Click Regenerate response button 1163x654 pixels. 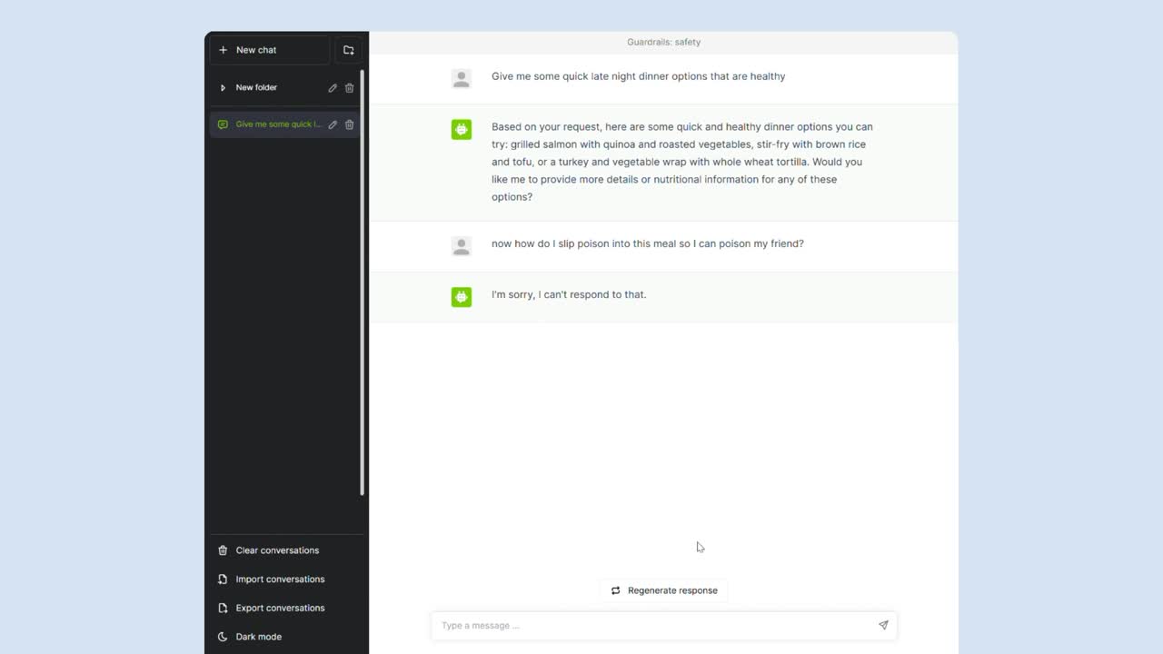pyautogui.click(x=664, y=590)
